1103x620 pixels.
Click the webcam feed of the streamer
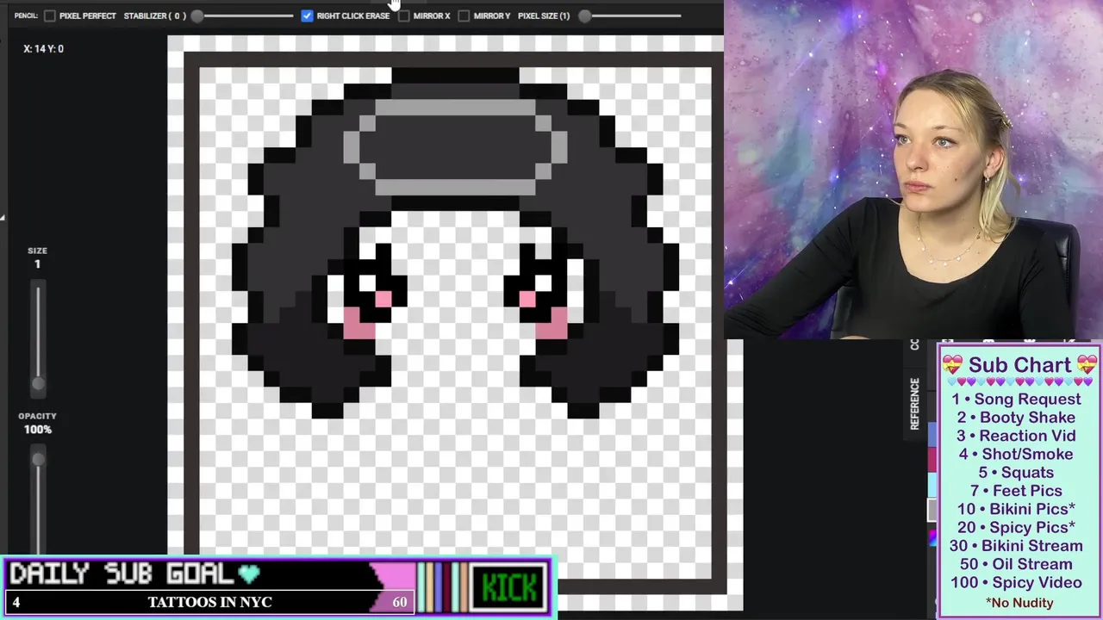pyautogui.click(x=913, y=169)
